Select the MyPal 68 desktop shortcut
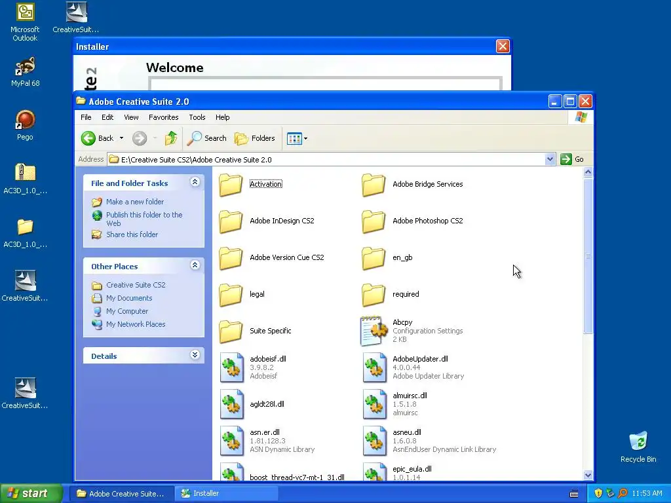Image resolution: width=671 pixels, height=503 pixels. click(25, 72)
